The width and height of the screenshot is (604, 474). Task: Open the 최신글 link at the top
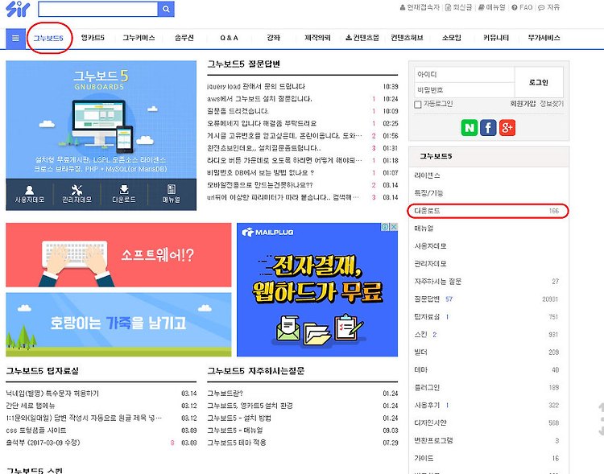coord(458,7)
